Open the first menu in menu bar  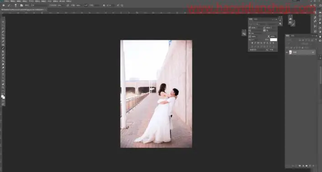pos(6,1)
